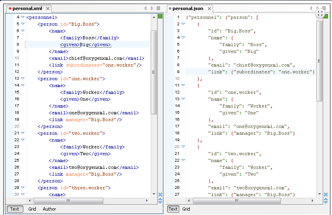This screenshot has height=215, width=332.
Task: Collapse the personnel element fold on line 4
Action: (x=23, y=17)
